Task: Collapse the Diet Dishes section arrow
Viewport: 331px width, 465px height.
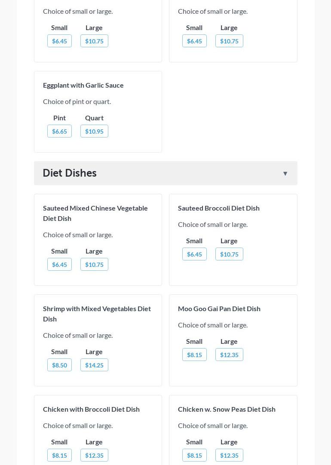Action: point(285,174)
